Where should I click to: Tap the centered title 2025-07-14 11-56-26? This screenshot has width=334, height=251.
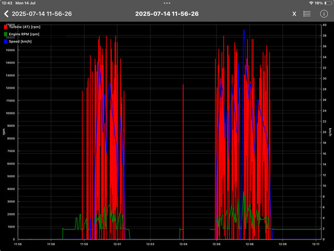point(167,14)
